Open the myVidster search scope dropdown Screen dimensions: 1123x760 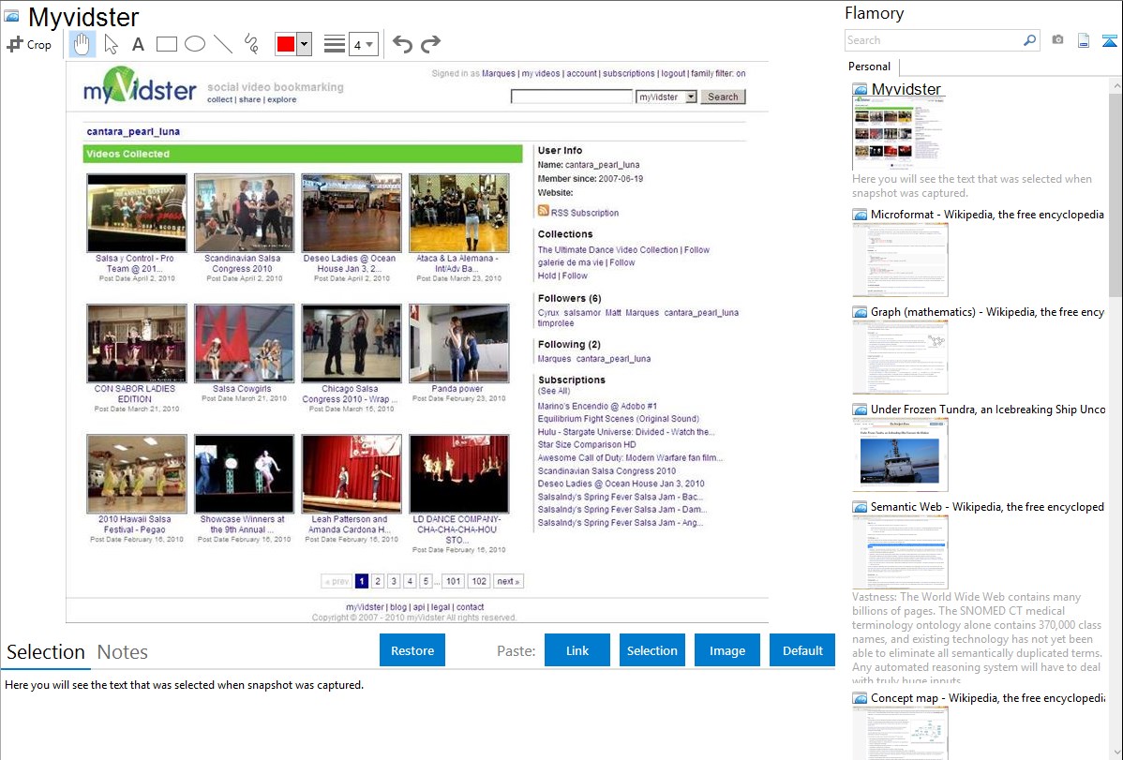coord(666,97)
